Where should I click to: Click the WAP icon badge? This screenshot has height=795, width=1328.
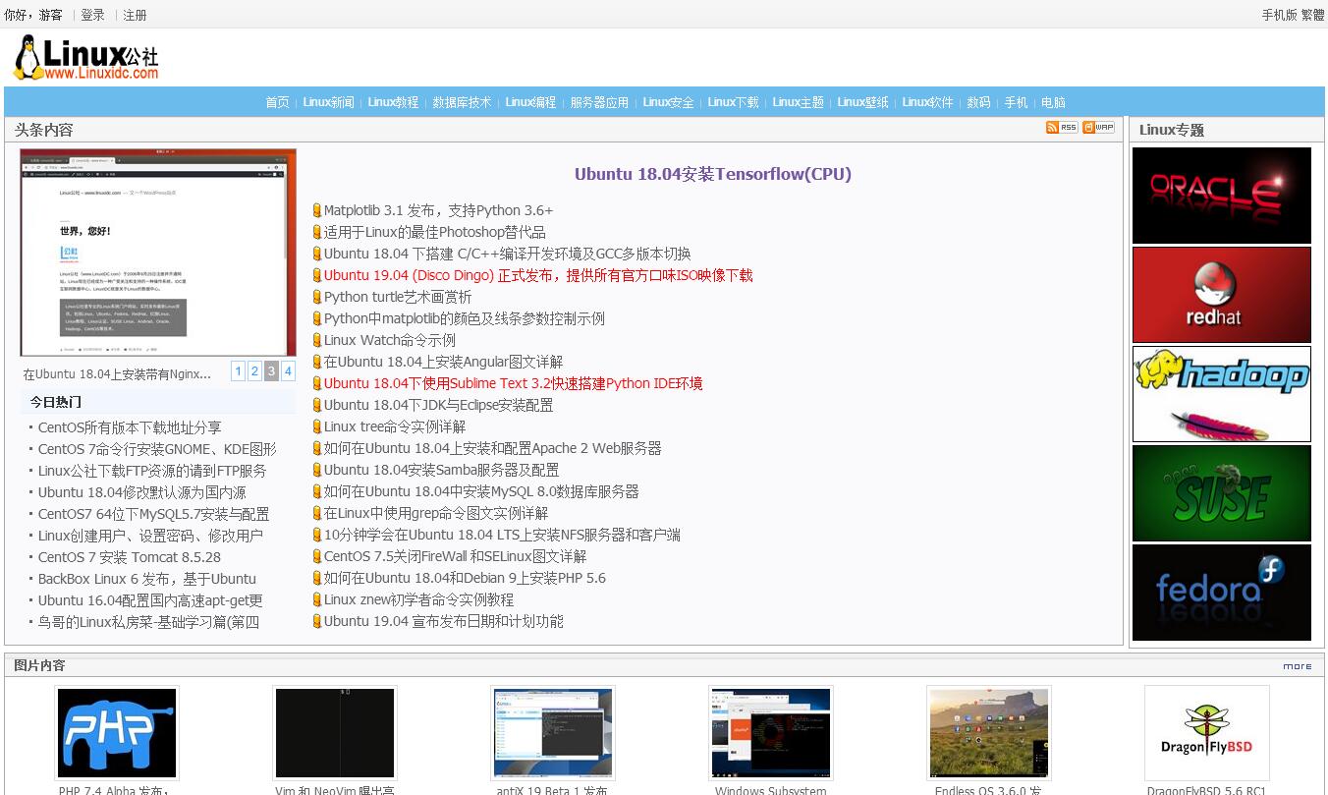coord(1098,128)
